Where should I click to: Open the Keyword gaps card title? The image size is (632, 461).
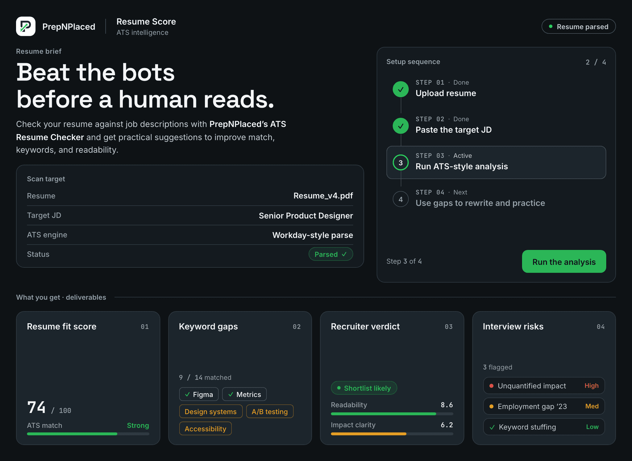coord(208,326)
